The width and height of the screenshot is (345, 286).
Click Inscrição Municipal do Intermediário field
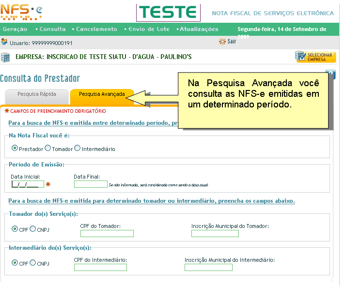pyautogui.click(x=208, y=267)
